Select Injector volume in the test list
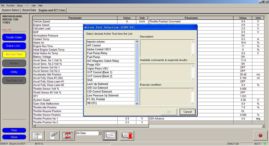 pos(111,42)
